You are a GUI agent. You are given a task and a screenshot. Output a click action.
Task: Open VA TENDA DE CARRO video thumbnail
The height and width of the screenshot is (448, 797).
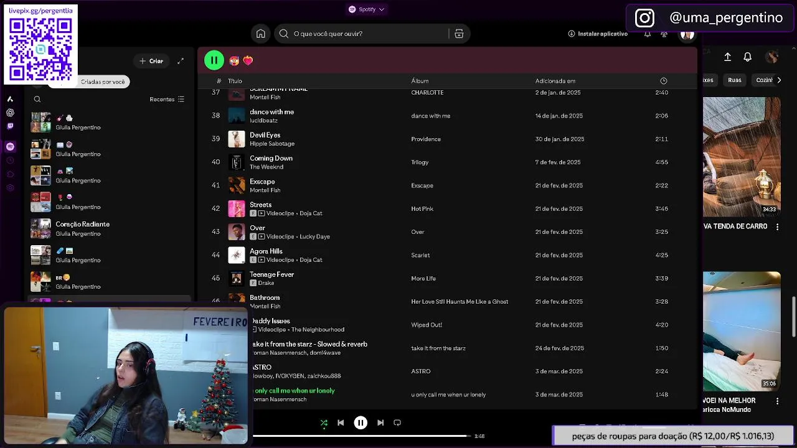pos(742,157)
